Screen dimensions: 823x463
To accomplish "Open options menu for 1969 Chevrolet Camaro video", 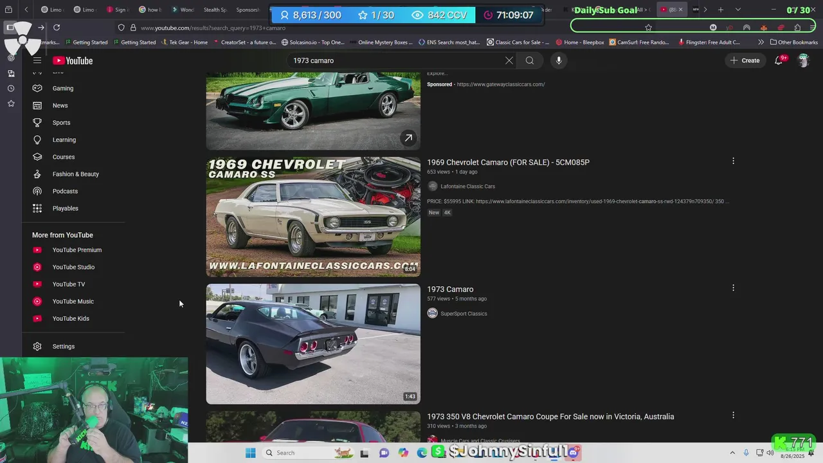I will 733,161.
